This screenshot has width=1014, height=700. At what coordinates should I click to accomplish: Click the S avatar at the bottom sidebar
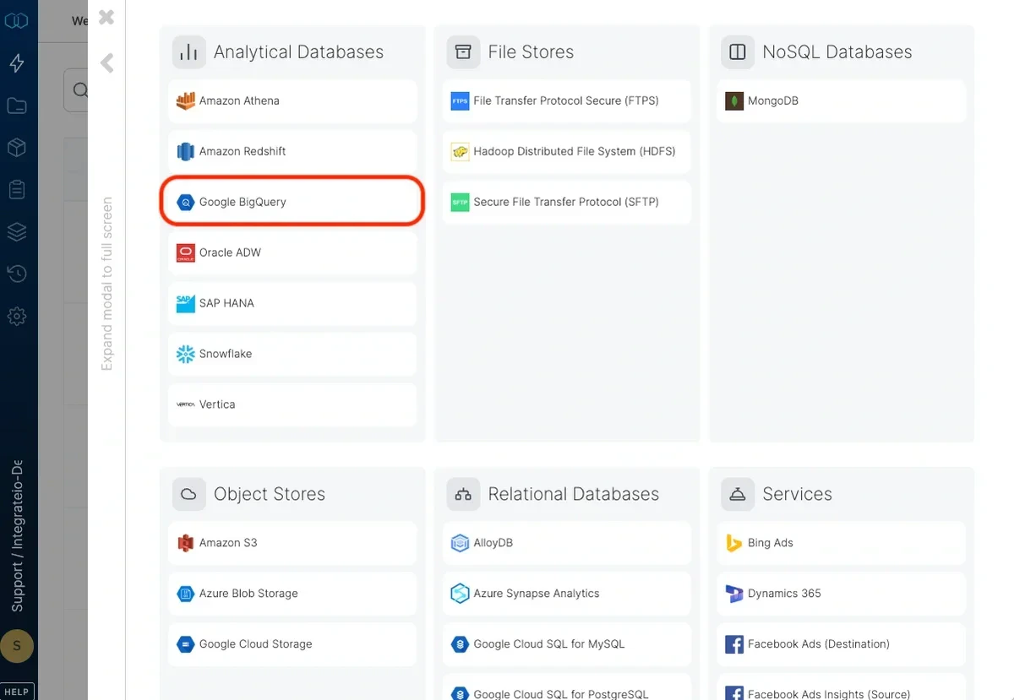tap(18, 646)
